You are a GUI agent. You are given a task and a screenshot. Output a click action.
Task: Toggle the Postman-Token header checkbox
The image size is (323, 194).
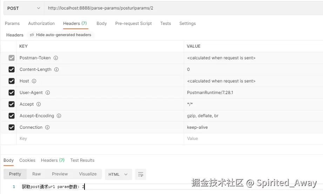click(x=12, y=58)
